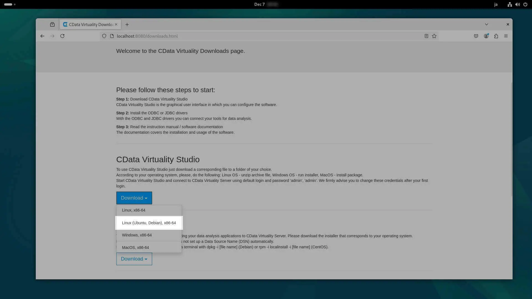Open system volume indicator in top bar
This screenshot has width=532, height=299.
[x=517, y=4]
